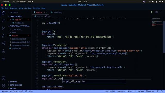This screenshot has width=165, height=93.
Task: Click Ln 25, Col 18 cursor position
Action: 110,91
